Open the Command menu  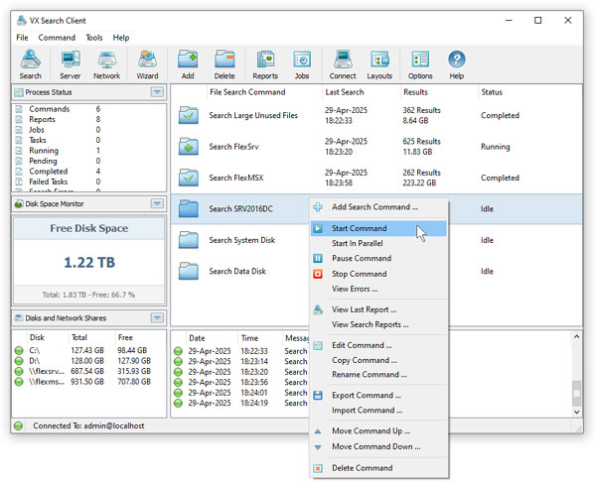pyautogui.click(x=57, y=38)
